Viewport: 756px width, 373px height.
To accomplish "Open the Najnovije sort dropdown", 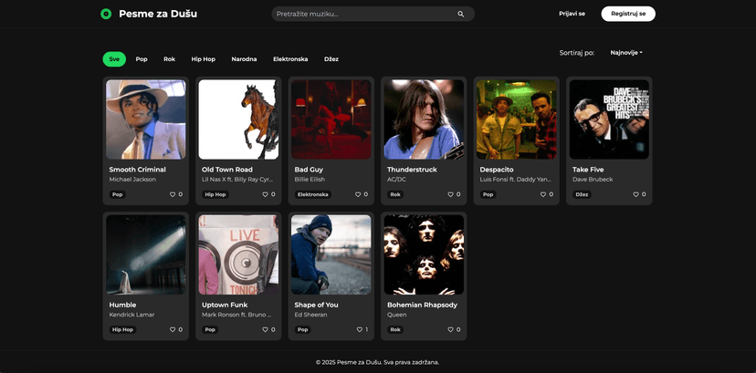I will tap(626, 53).
